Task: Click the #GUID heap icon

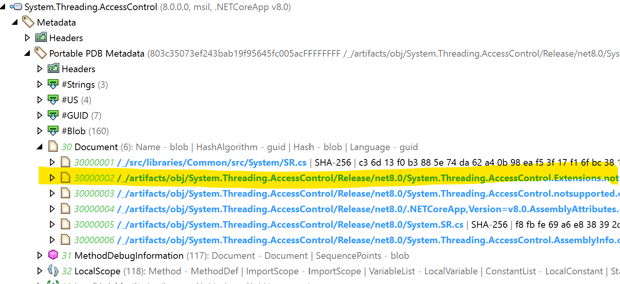Action: [x=53, y=115]
